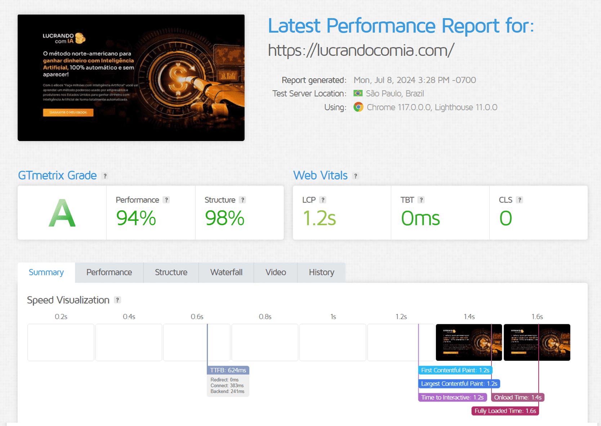Click the 0.4s empty filmstrip frame

pyautogui.click(x=129, y=342)
